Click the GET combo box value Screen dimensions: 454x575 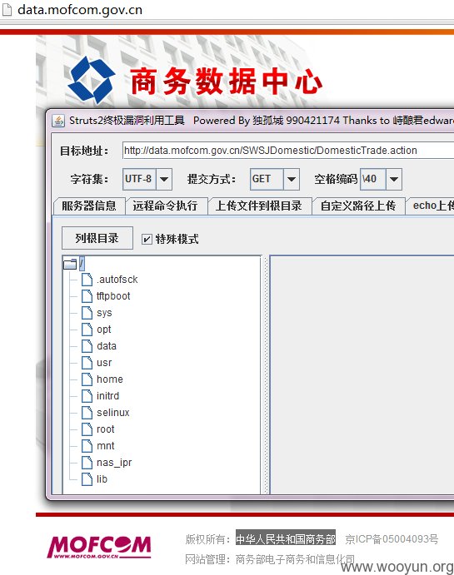pos(267,179)
